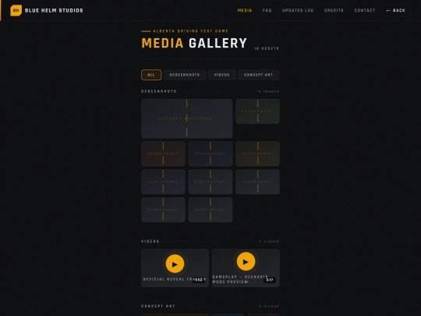Filter gallery by Videos
This screenshot has height=316, width=421.
221,75
